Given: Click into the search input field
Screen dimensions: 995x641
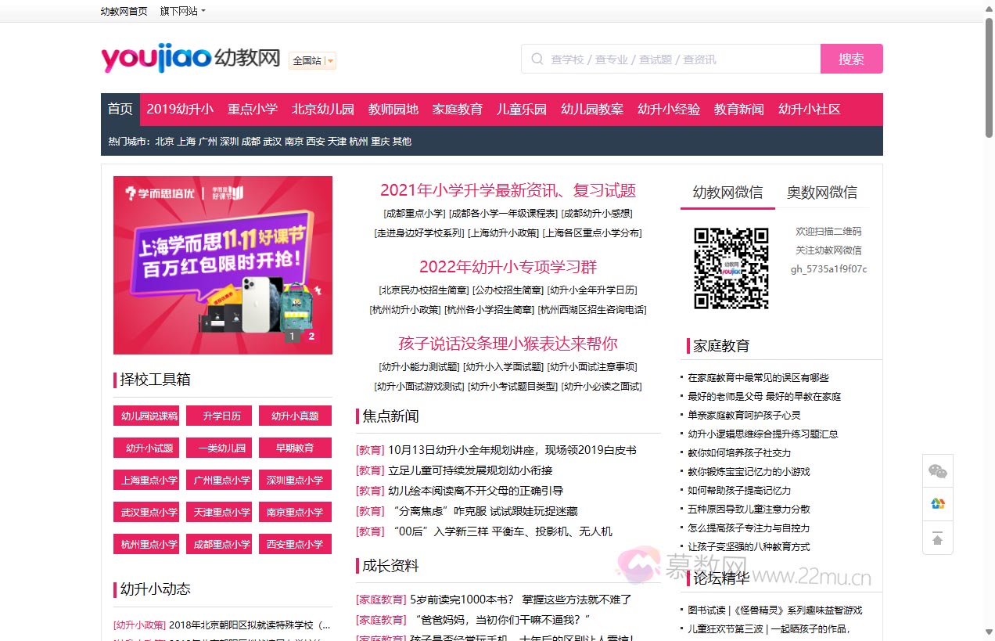Looking at the screenshot, I should (x=681, y=59).
